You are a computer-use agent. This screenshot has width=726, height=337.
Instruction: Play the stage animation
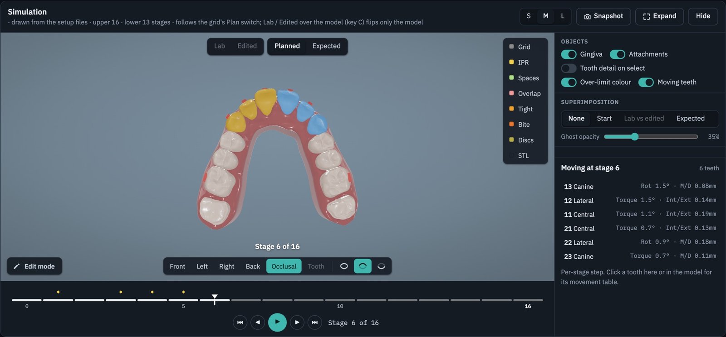[277, 323]
